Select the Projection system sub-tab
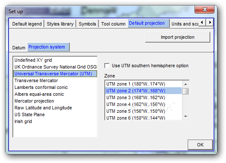226x163 pixels. pos(49,47)
